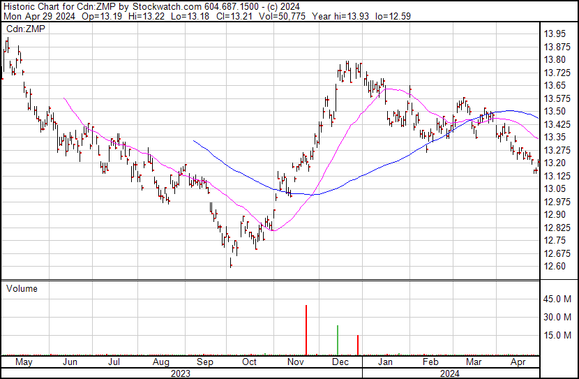Click the green volume bar near December
This screenshot has height=379, width=579.
[338, 340]
